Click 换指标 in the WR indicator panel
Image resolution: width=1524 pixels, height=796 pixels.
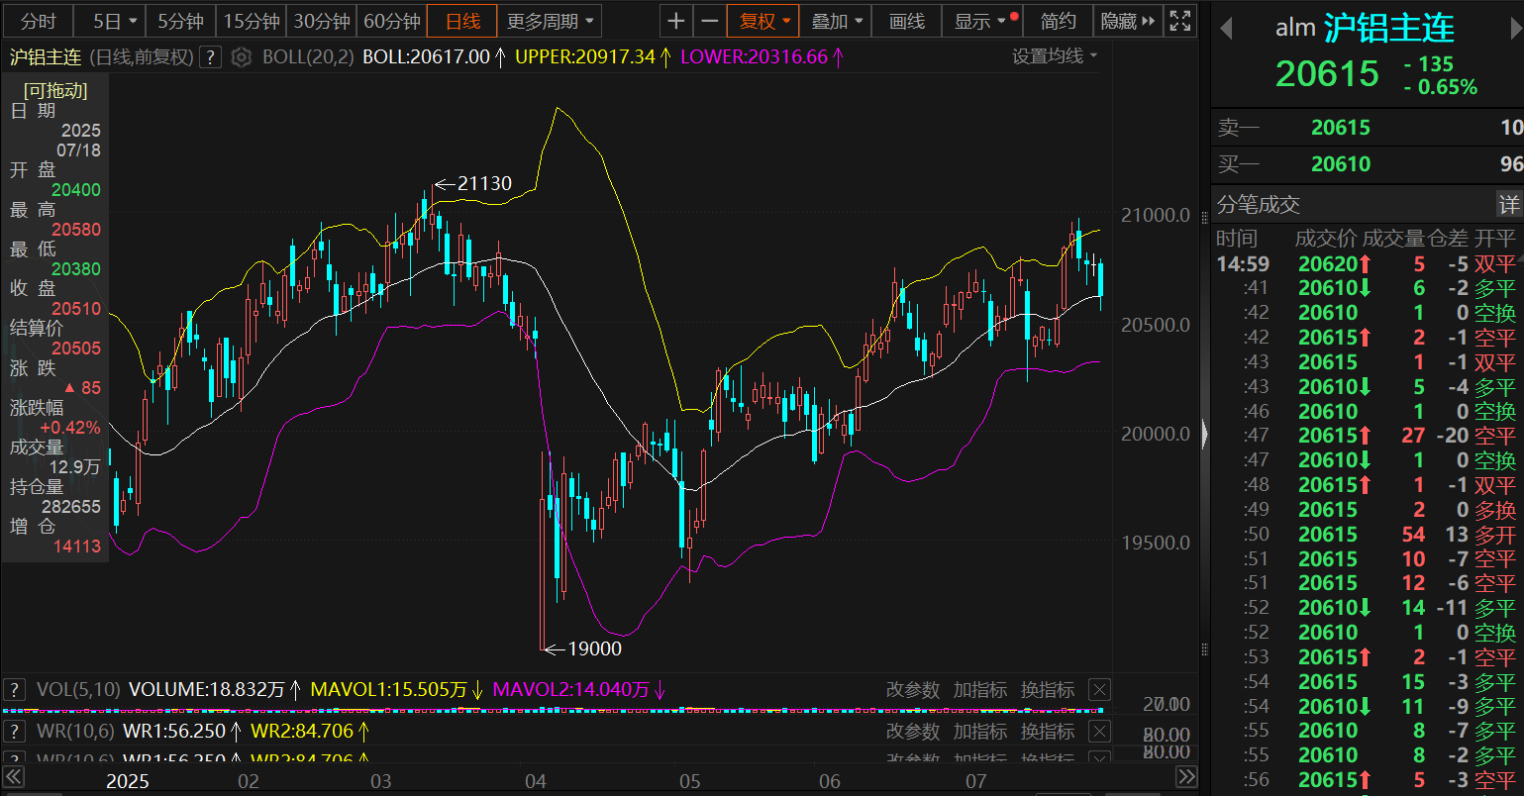[1047, 732]
